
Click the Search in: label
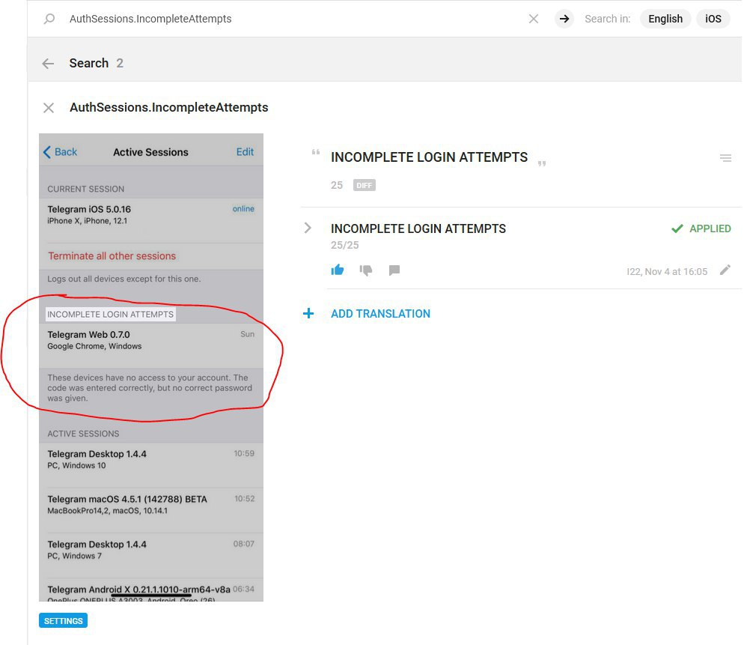[608, 19]
